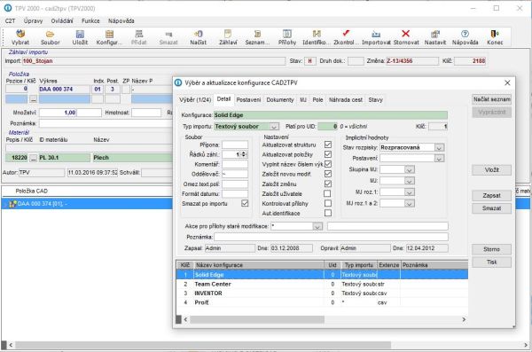Click the Uložit save icon
This screenshot has height=352, width=532.
tap(80, 34)
